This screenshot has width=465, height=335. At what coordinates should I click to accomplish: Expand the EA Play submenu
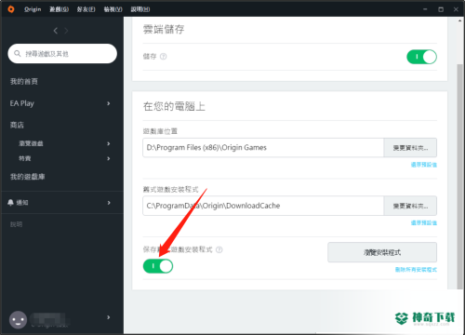click(109, 103)
